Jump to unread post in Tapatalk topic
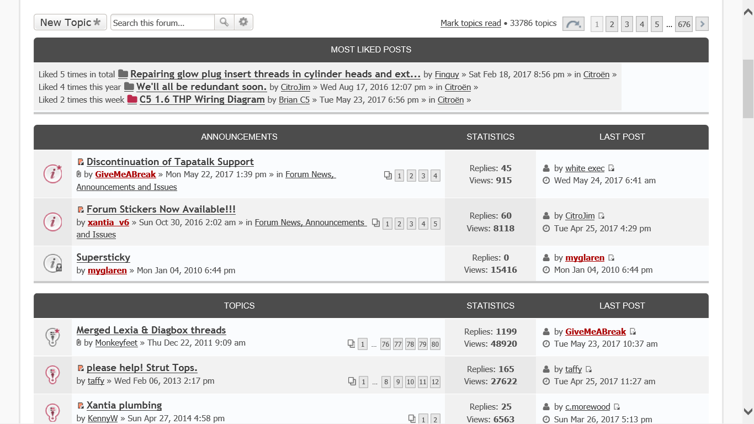 [81, 162]
